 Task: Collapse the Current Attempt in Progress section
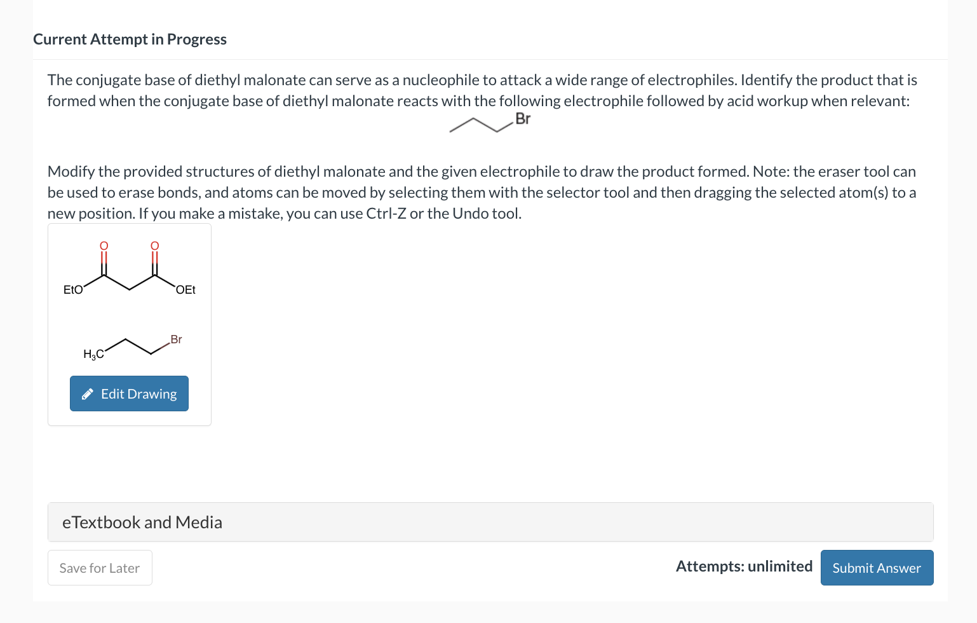point(130,39)
